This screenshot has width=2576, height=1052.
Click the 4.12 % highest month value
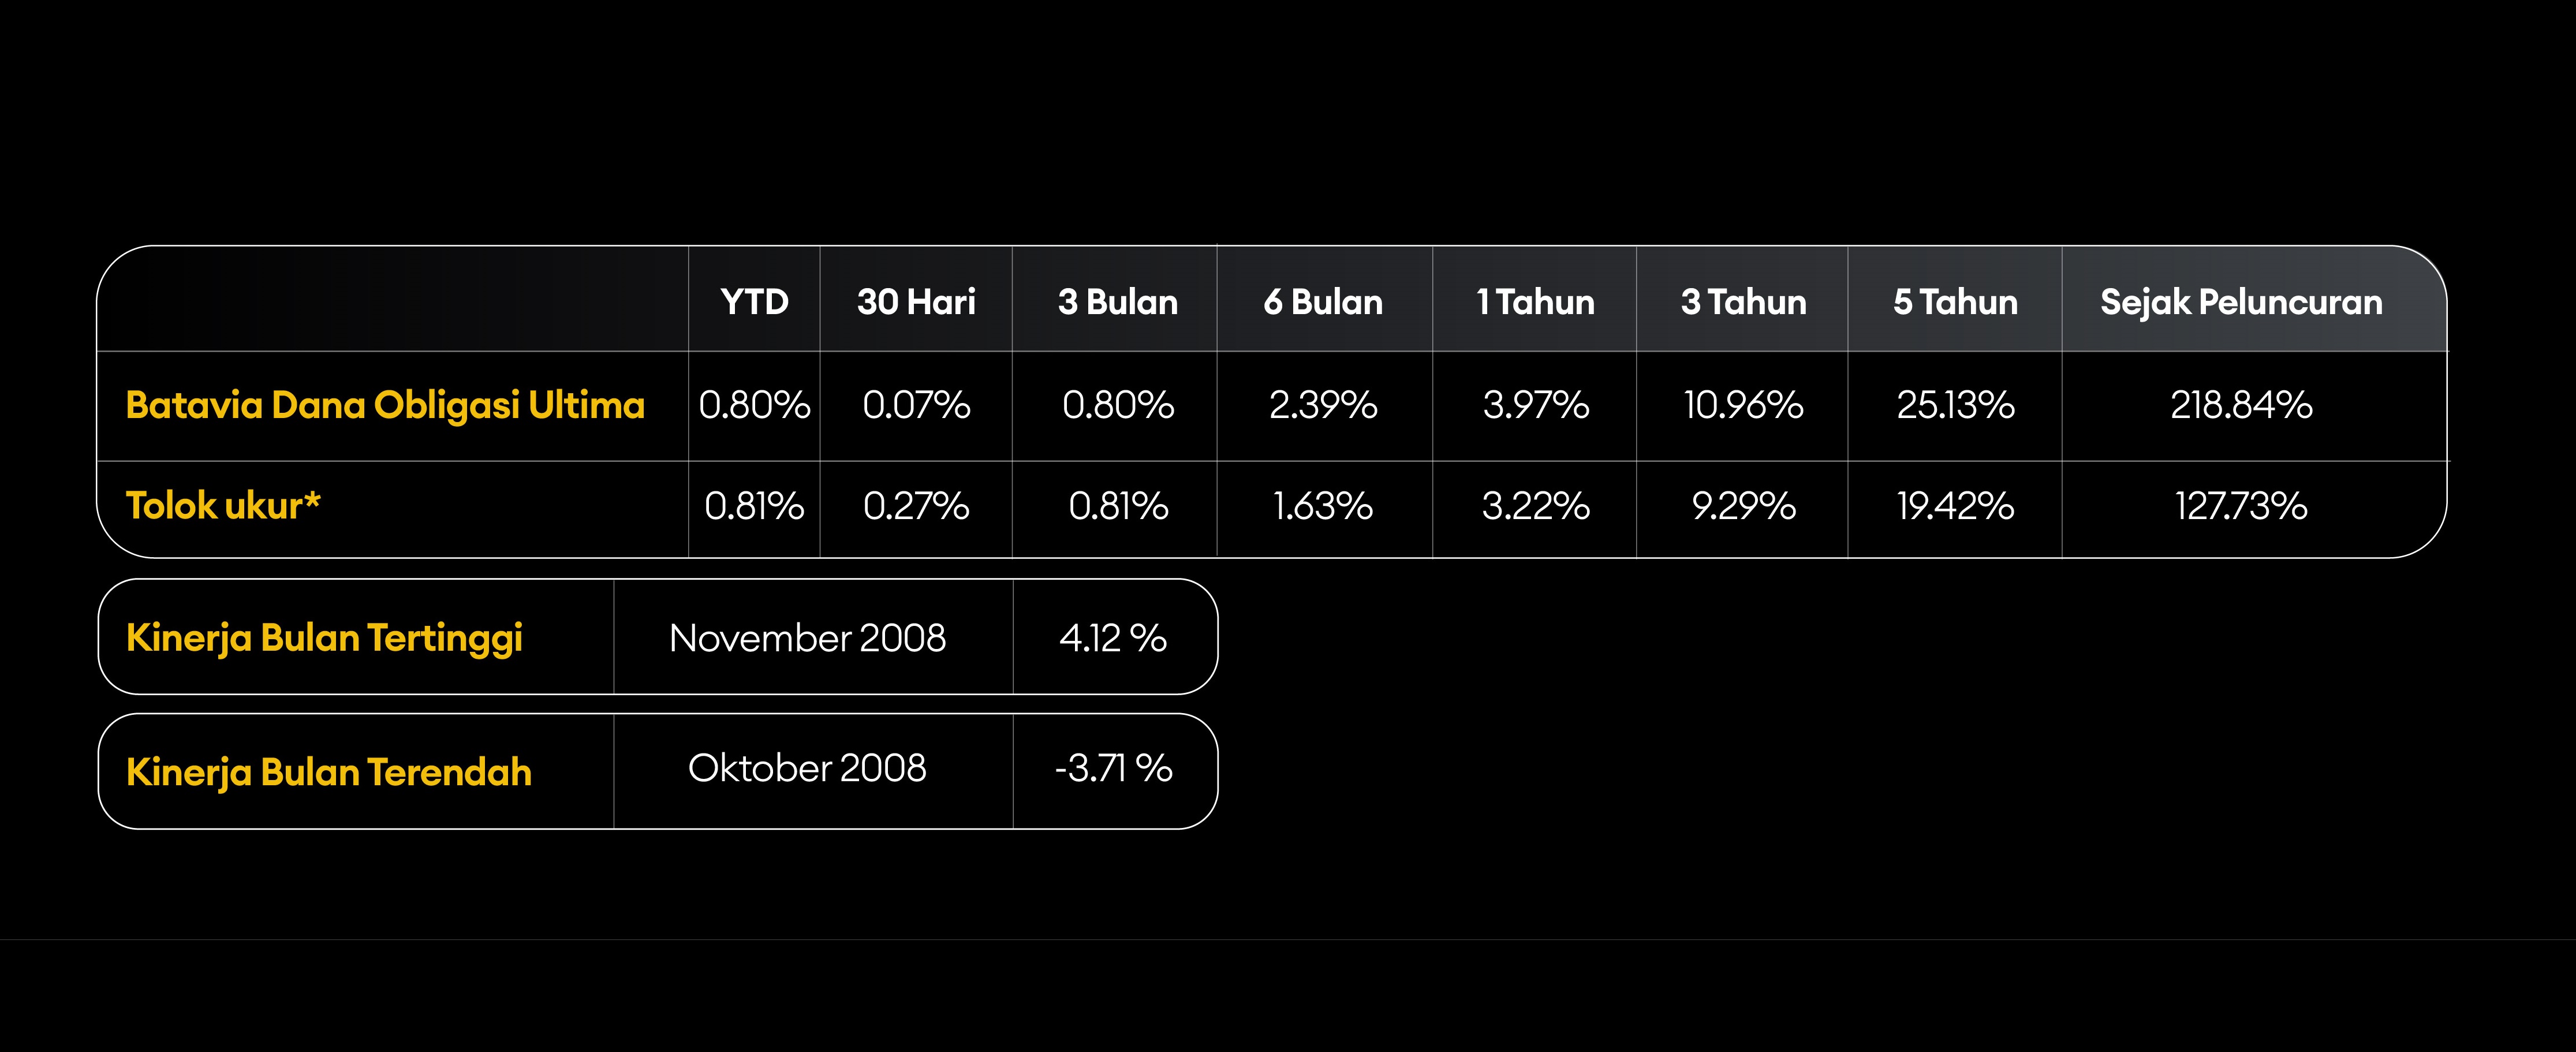[1113, 638]
